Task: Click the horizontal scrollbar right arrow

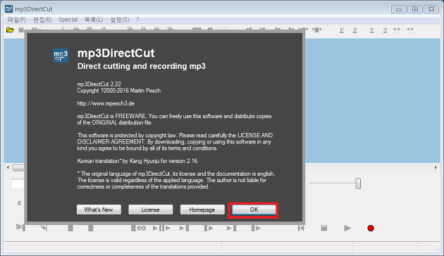Action: tap(436, 167)
